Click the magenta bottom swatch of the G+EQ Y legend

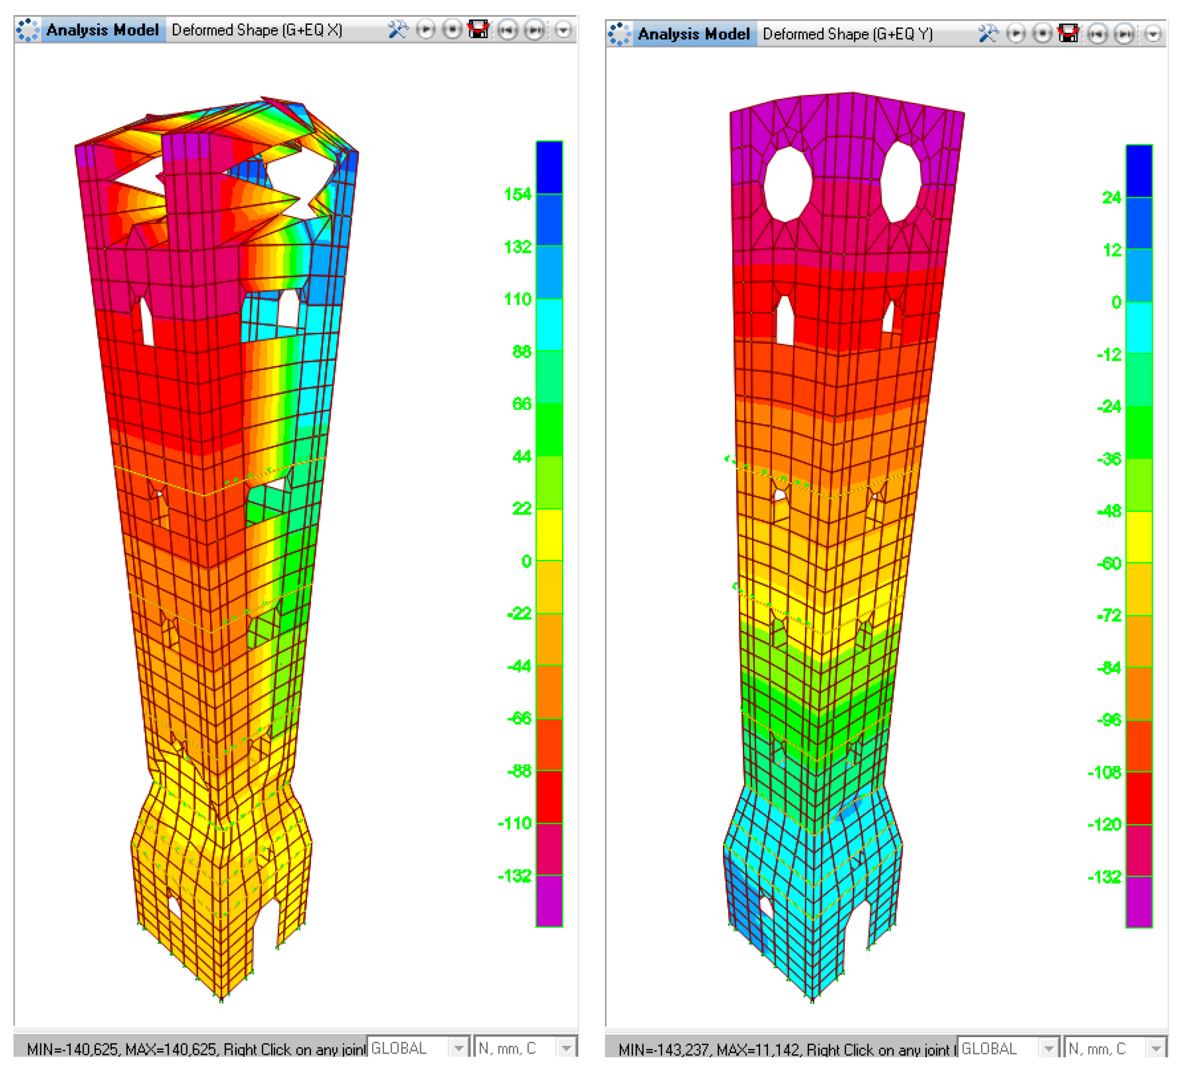pos(1139,903)
